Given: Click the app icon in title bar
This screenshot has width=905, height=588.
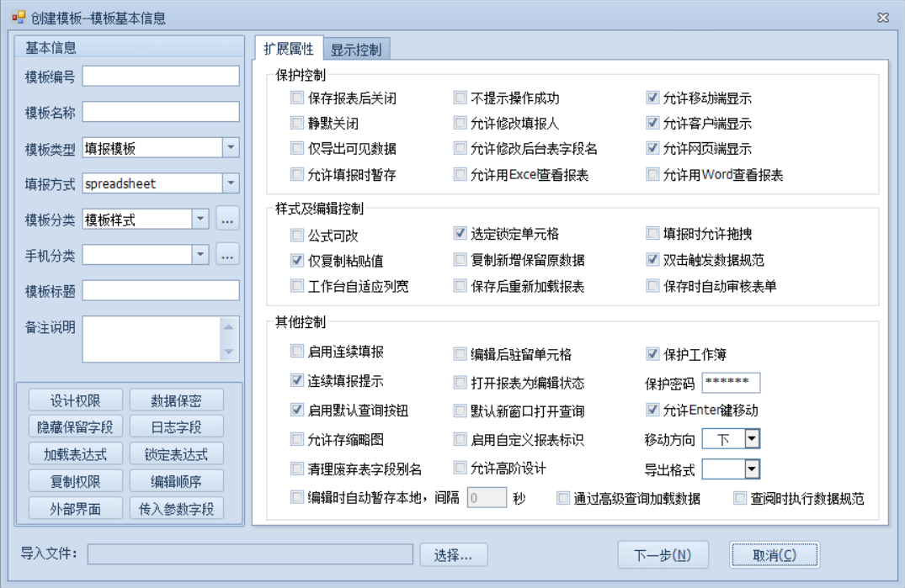Looking at the screenshot, I should [19, 17].
